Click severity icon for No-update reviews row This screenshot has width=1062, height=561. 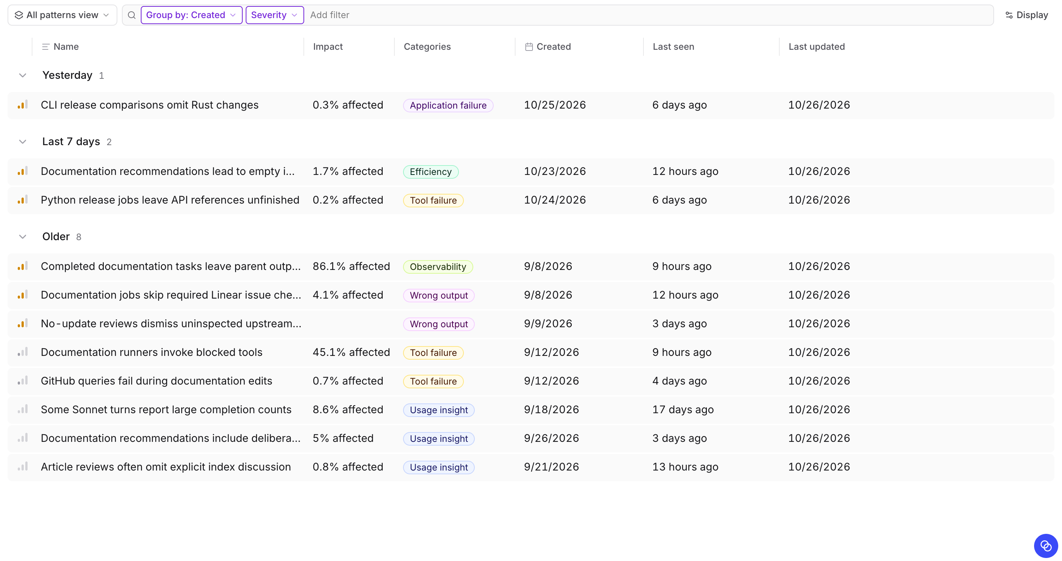(23, 323)
